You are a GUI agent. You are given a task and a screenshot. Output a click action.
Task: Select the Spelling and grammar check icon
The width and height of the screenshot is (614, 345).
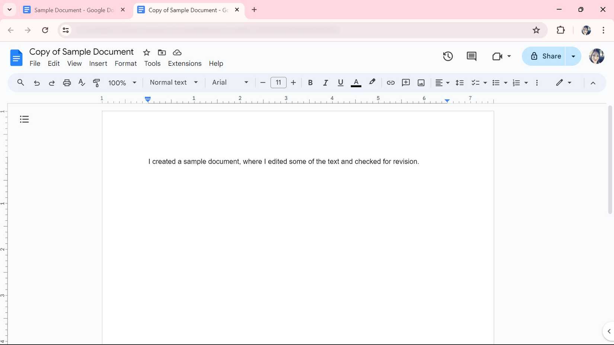(x=81, y=83)
